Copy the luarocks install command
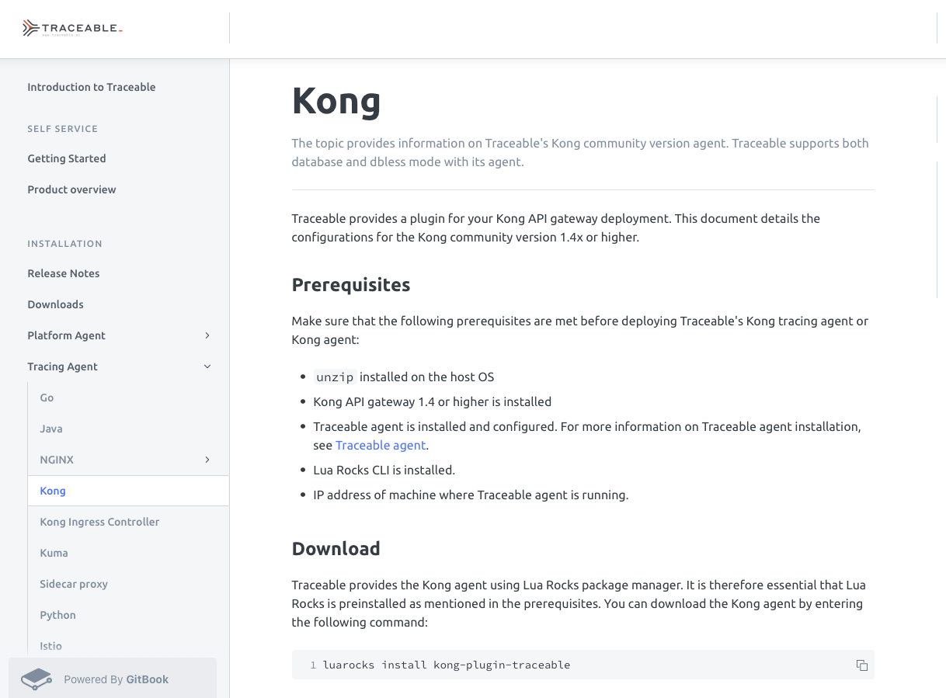The image size is (946, 698). [861, 665]
